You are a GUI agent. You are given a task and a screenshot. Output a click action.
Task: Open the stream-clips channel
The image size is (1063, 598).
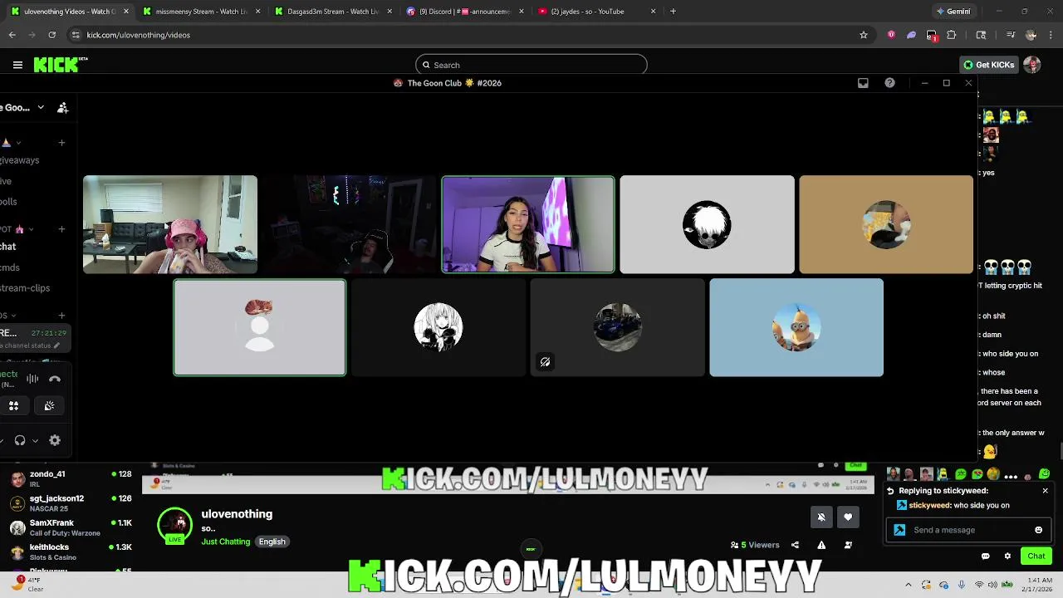25,288
